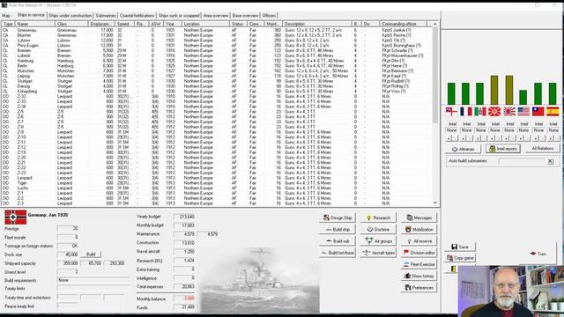
Task: Click the Build sub button
Action: pos(338,241)
